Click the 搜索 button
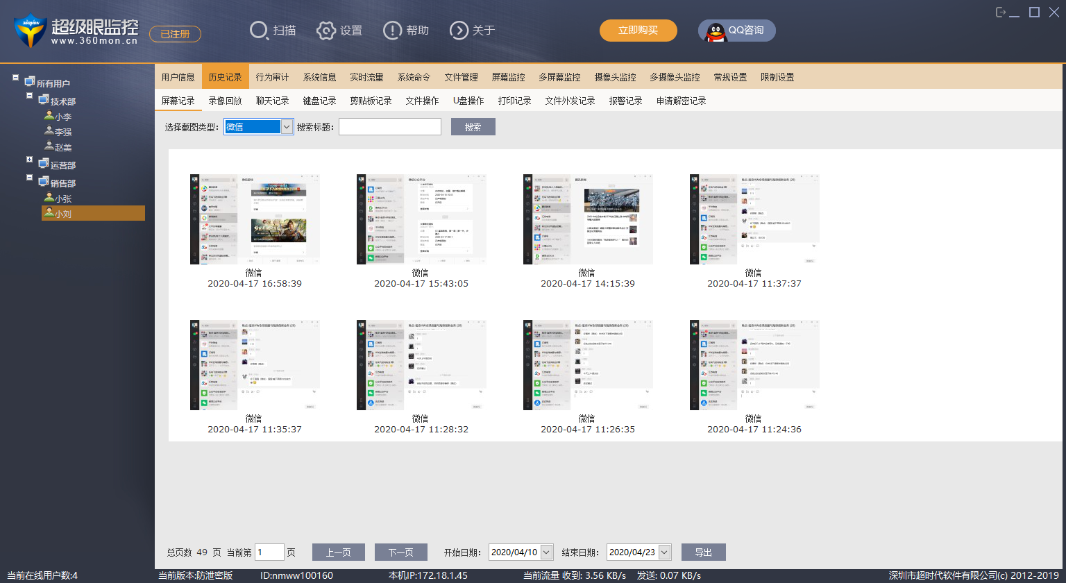 click(x=473, y=127)
